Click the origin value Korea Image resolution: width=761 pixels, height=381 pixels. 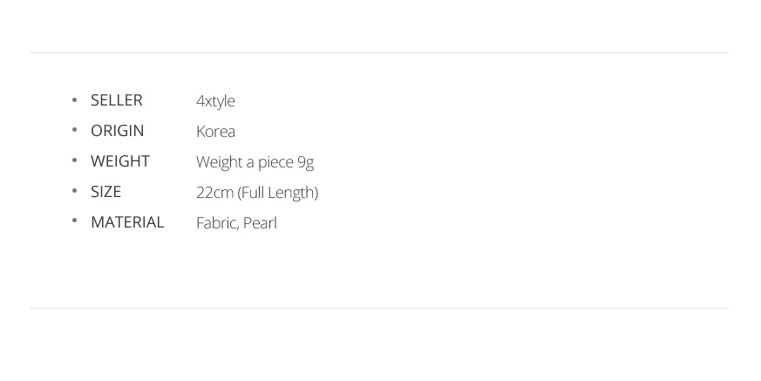click(215, 132)
